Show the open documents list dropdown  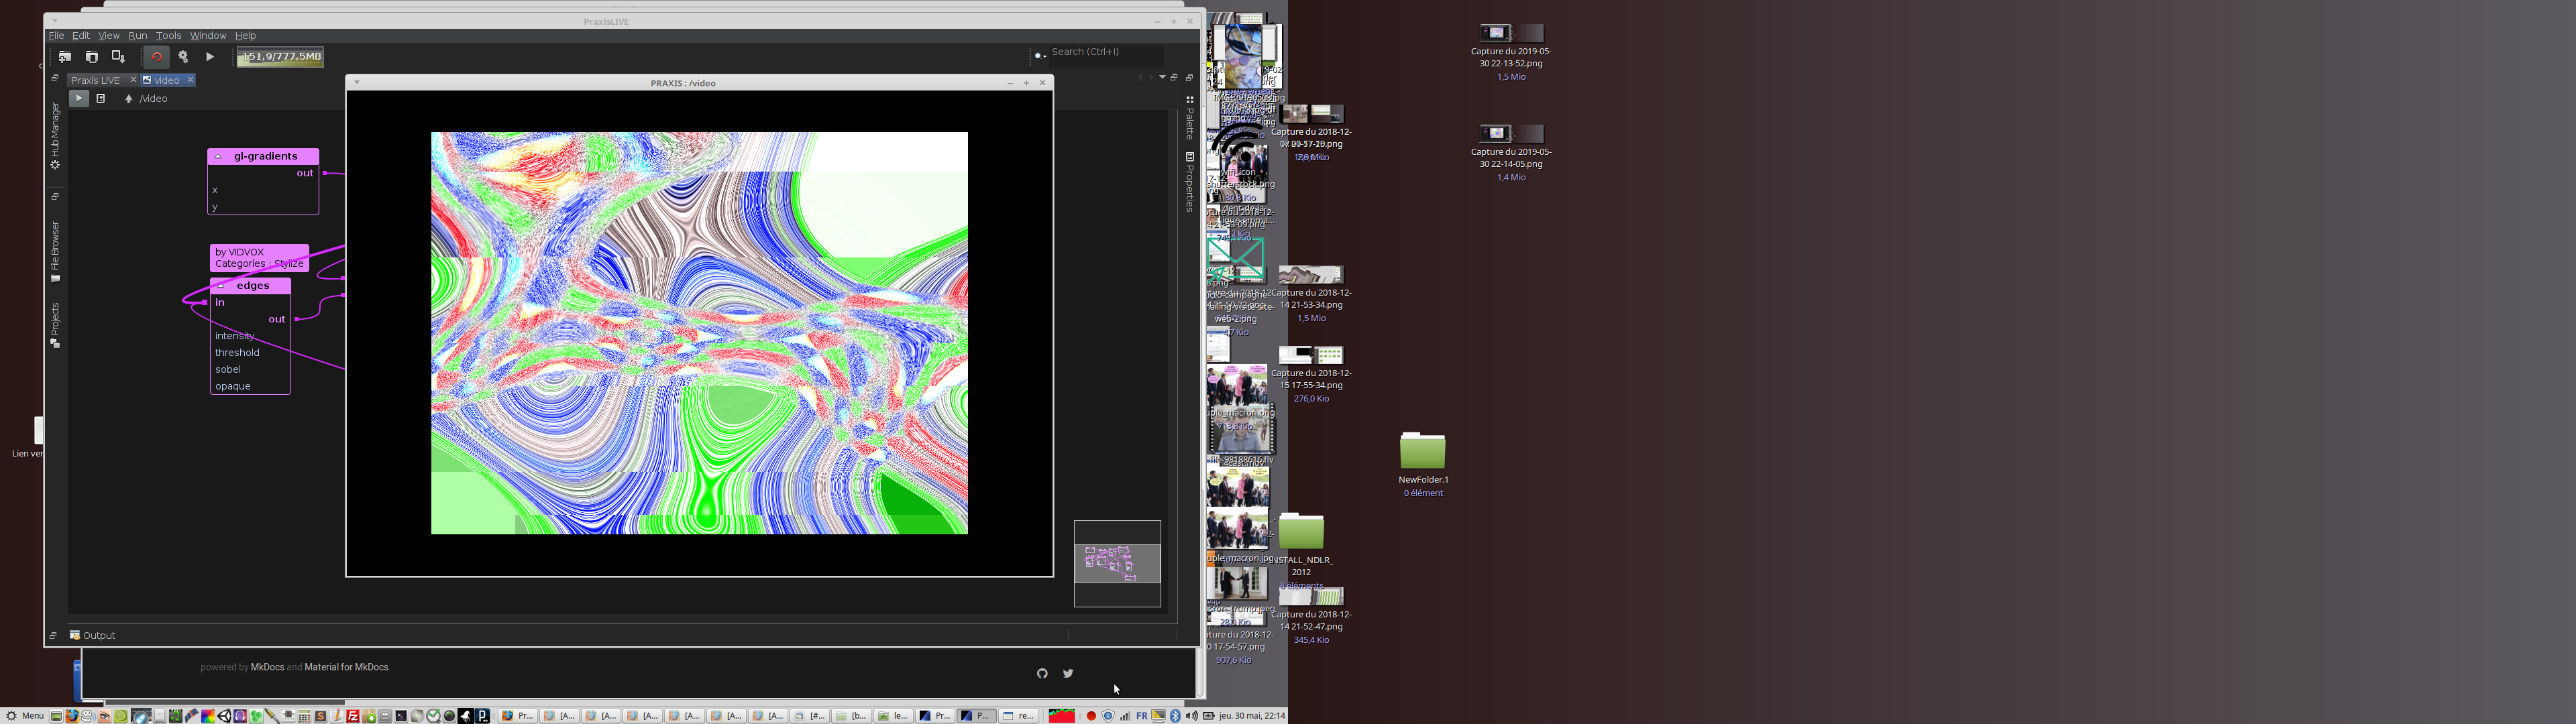click(x=1162, y=78)
